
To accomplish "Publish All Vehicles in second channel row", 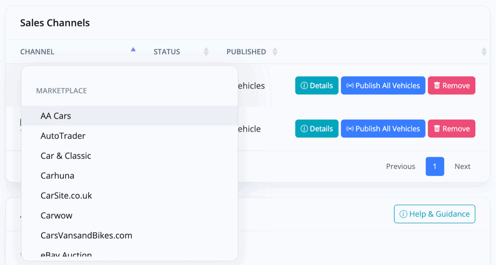I will (x=383, y=129).
